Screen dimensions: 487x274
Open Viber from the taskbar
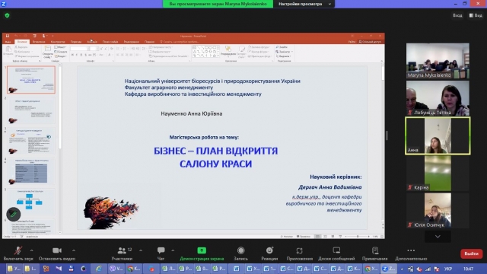(116, 269)
